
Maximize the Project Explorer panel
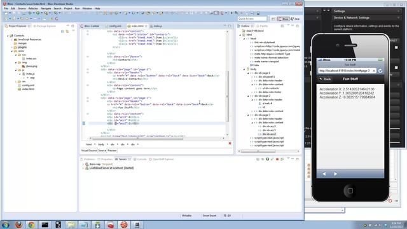click(x=72, y=26)
